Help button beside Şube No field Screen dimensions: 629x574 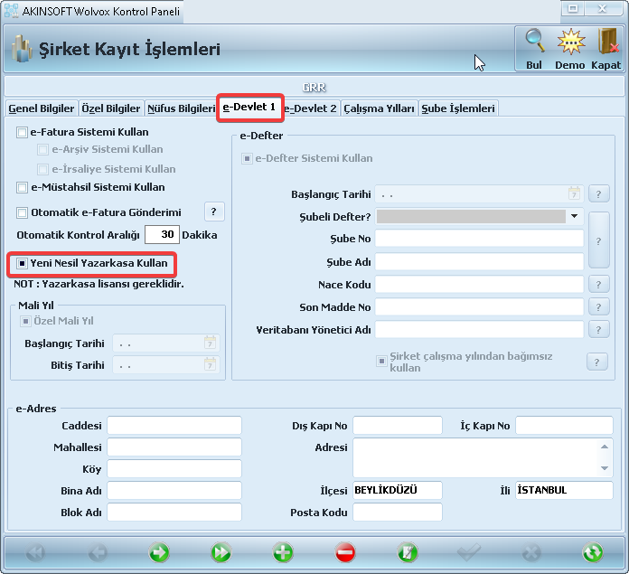pyautogui.click(x=599, y=240)
